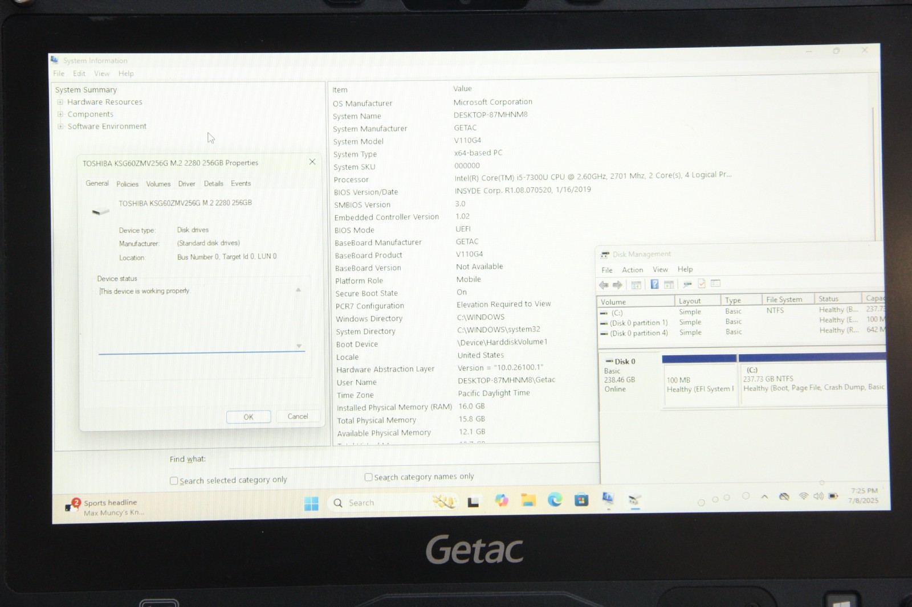Click the Show/Hide Action Pane toolbar icon
The height and width of the screenshot is (607, 912).
point(669,284)
